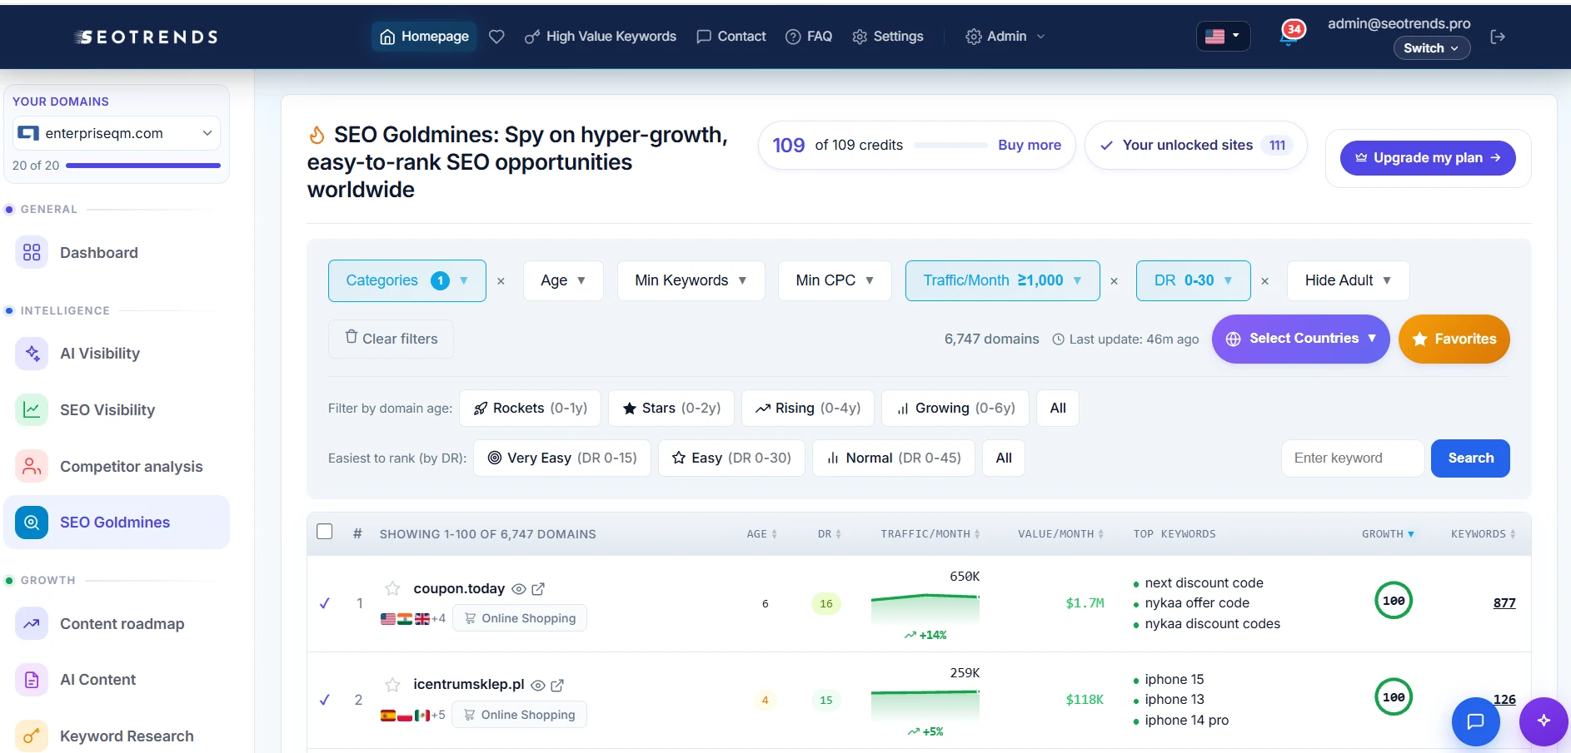Screen dimensions: 1571x753
Task: Open the Age filter dropdown
Action: pos(563,281)
